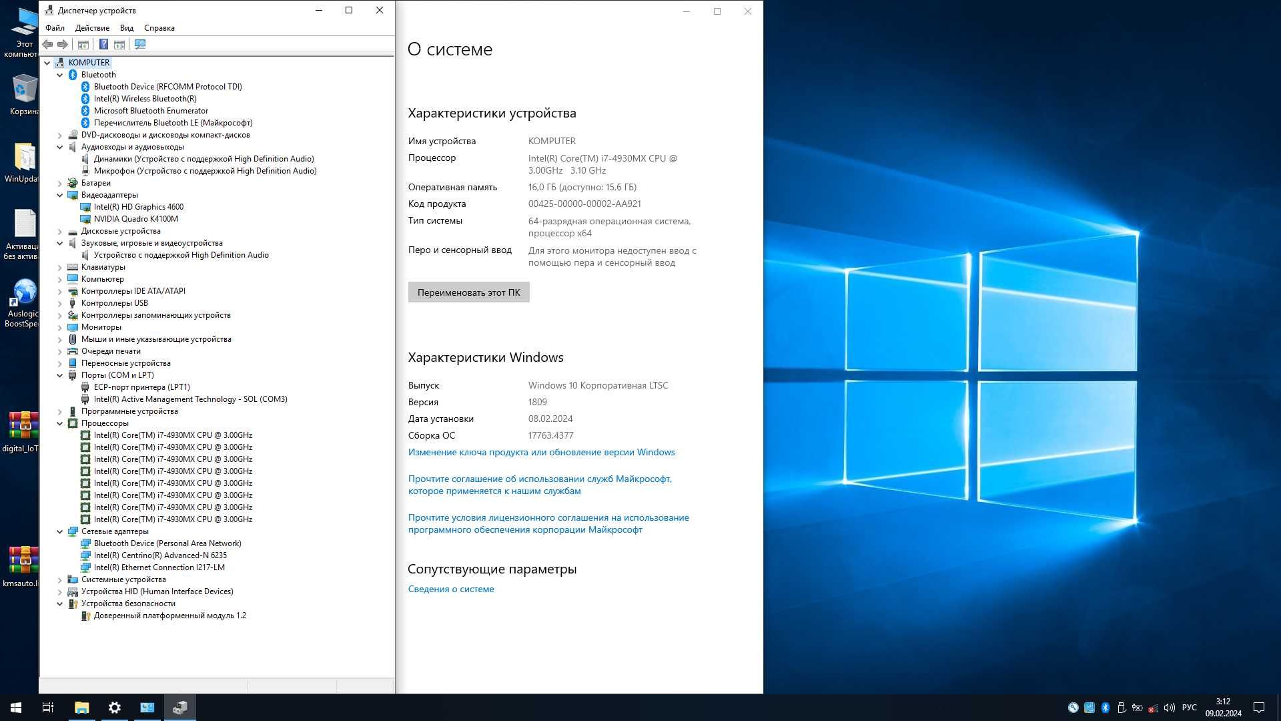
Task: Open the blue Help question-mark toolbar icon
Action: (103, 44)
